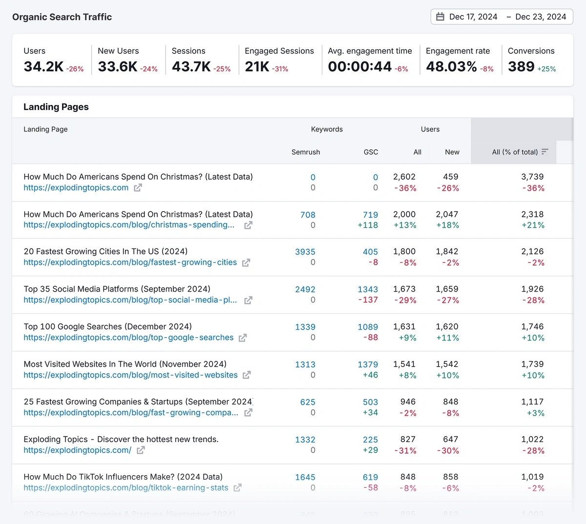Image resolution: width=586 pixels, height=524 pixels.
Task: Click Semrush keyword count 3935
Action: click(x=305, y=252)
